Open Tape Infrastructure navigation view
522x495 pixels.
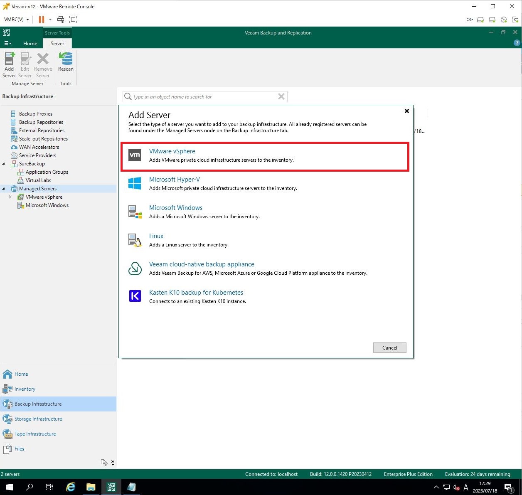click(35, 434)
